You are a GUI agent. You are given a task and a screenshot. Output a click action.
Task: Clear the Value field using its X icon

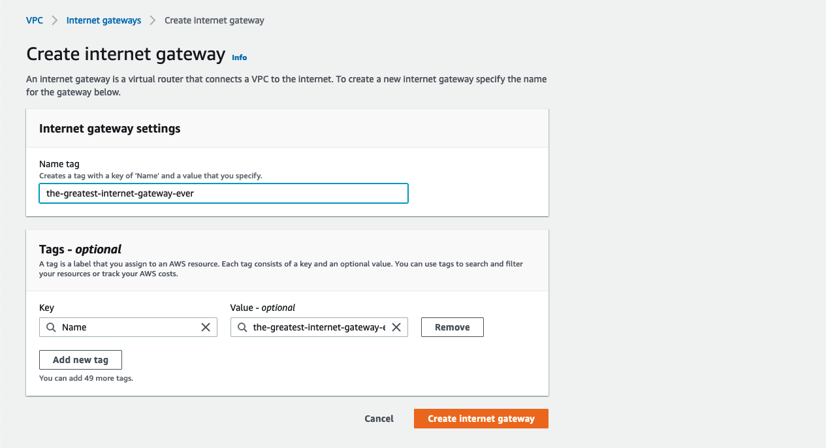tap(396, 327)
